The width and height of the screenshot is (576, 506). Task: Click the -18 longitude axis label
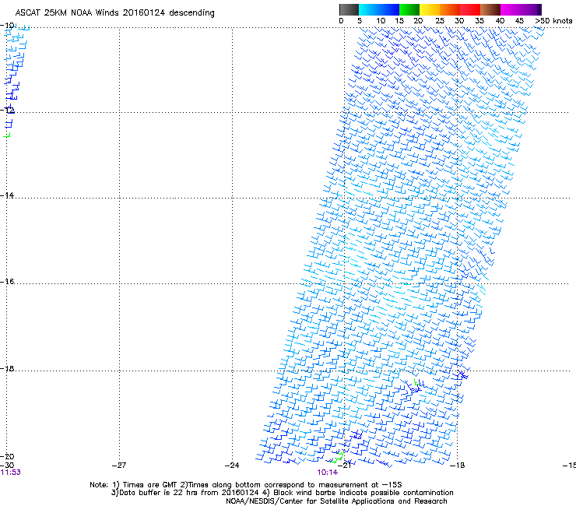click(x=458, y=466)
